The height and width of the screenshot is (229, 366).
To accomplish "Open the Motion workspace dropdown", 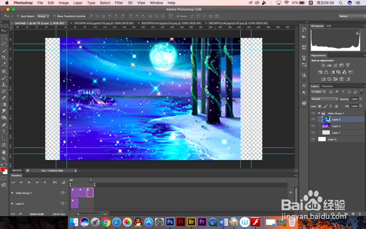I will [x=352, y=16].
